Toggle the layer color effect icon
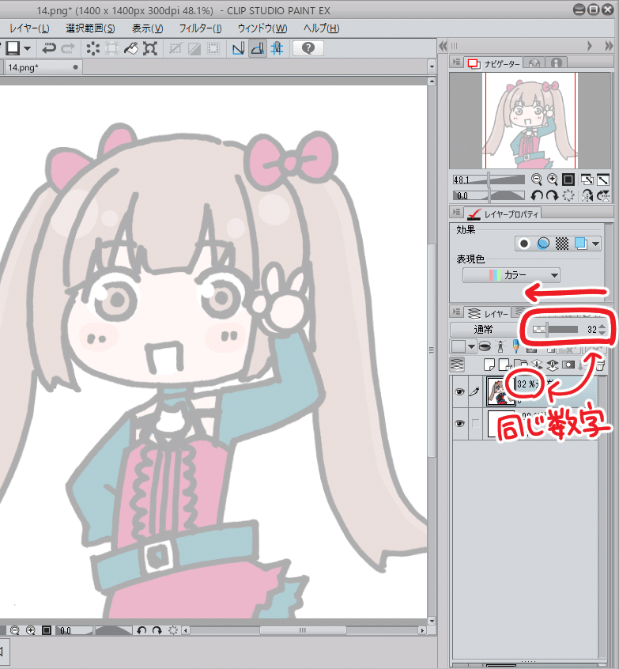Image resolution: width=619 pixels, height=669 pixels. (x=580, y=244)
